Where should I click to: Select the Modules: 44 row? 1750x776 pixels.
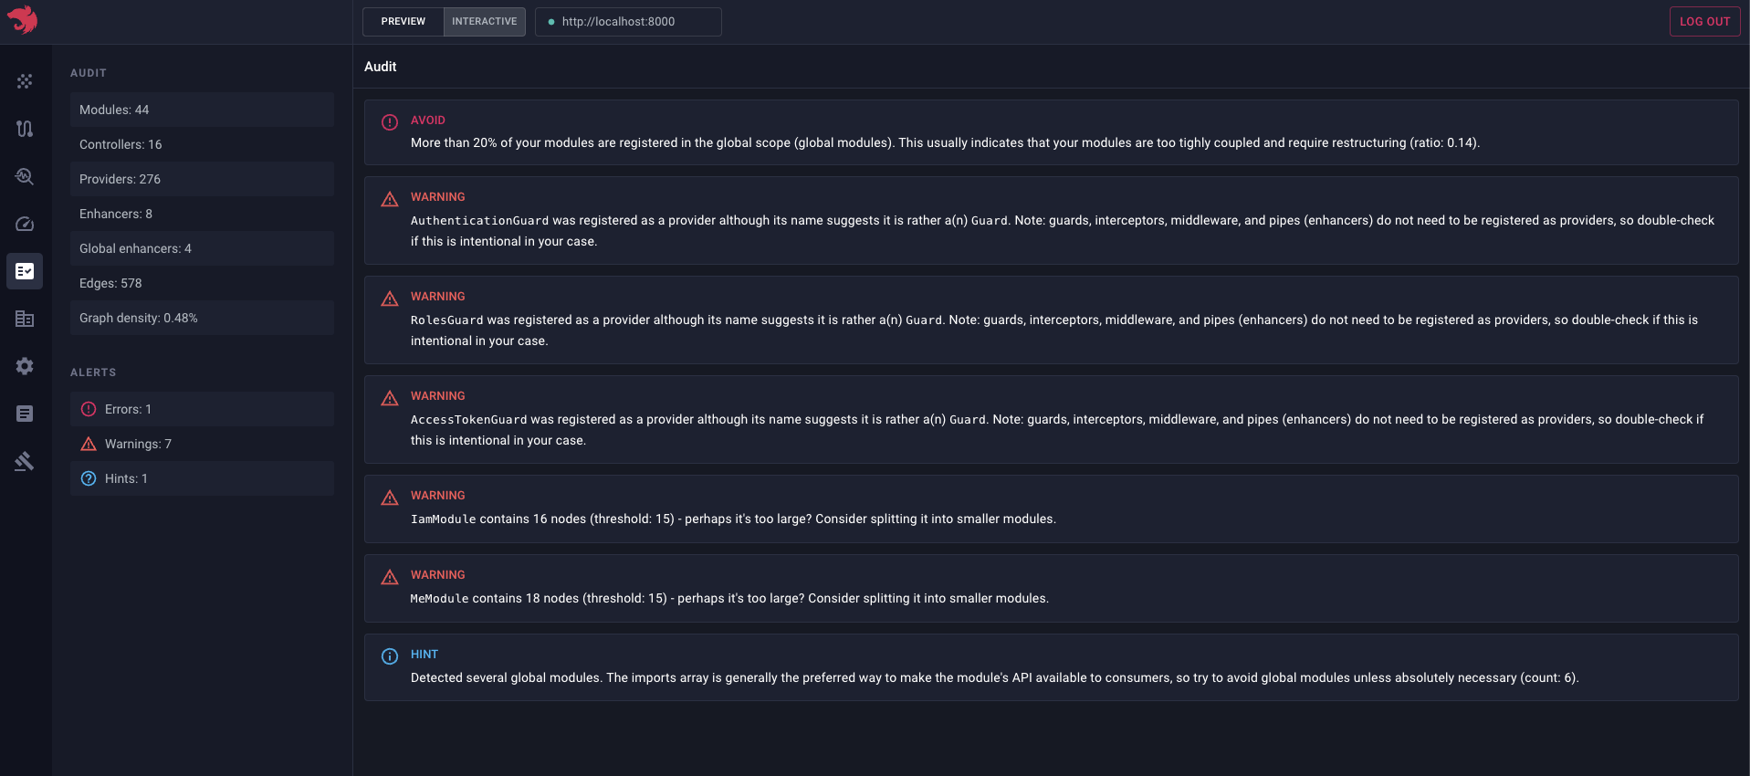click(202, 110)
